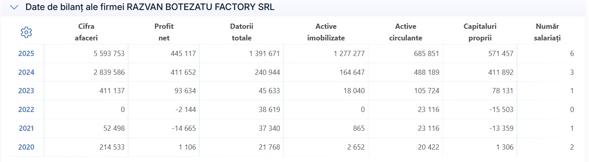
Task: Click the Active imobilizate column header
Action: (326, 32)
